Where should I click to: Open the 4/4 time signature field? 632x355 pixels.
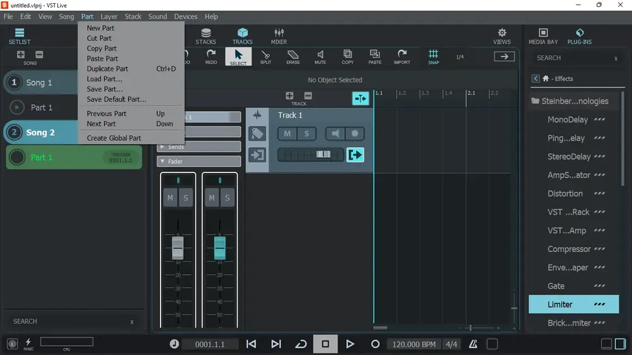click(451, 344)
